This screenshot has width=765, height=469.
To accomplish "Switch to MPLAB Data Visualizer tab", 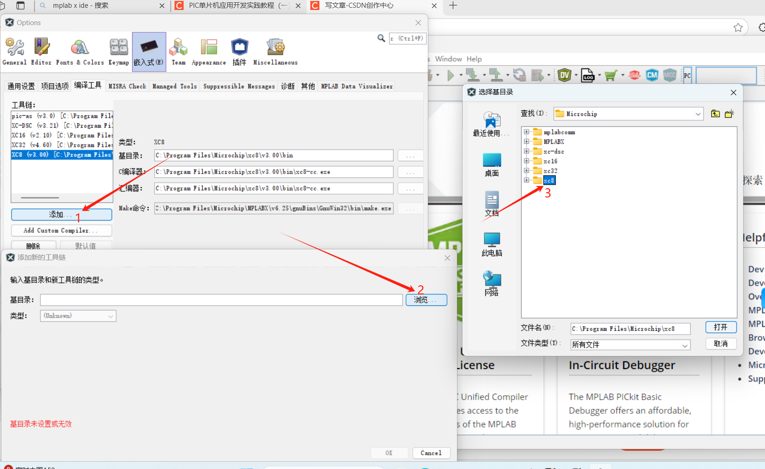I will point(357,86).
